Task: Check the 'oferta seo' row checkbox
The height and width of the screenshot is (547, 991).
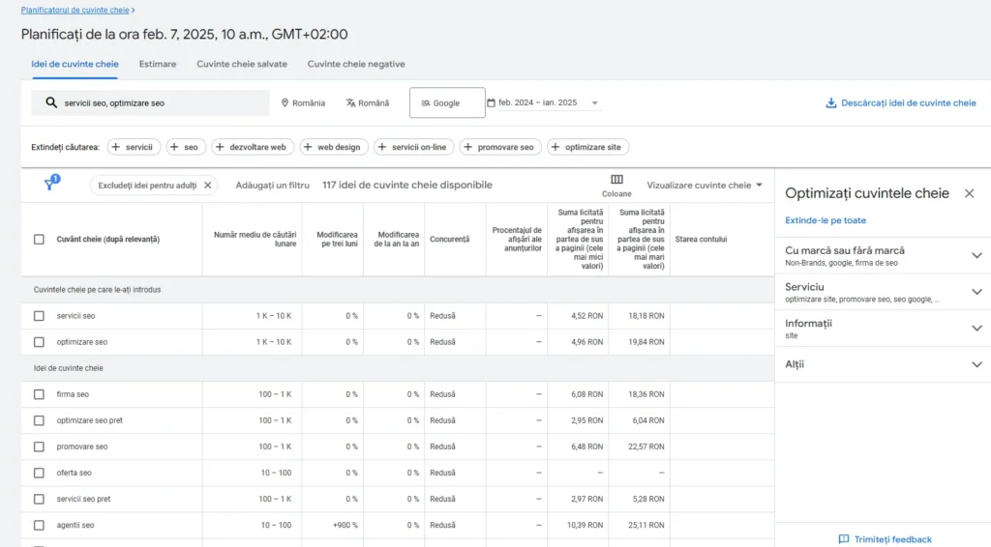Action: 39,473
